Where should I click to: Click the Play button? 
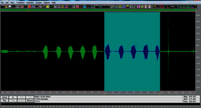pyautogui.click(x=5, y=101)
